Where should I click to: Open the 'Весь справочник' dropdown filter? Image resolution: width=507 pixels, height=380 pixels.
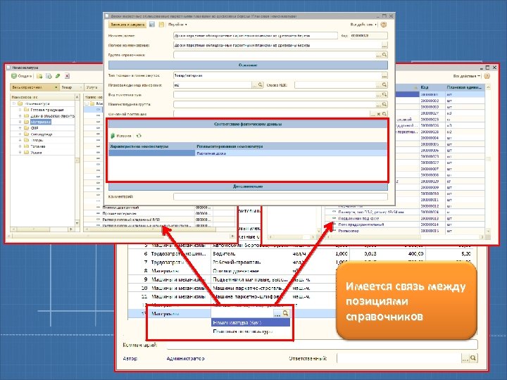click(x=35, y=87)
